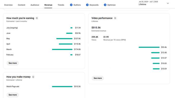
Task: Expand the Lifetime date range dropdown
Action: (168, 3)
